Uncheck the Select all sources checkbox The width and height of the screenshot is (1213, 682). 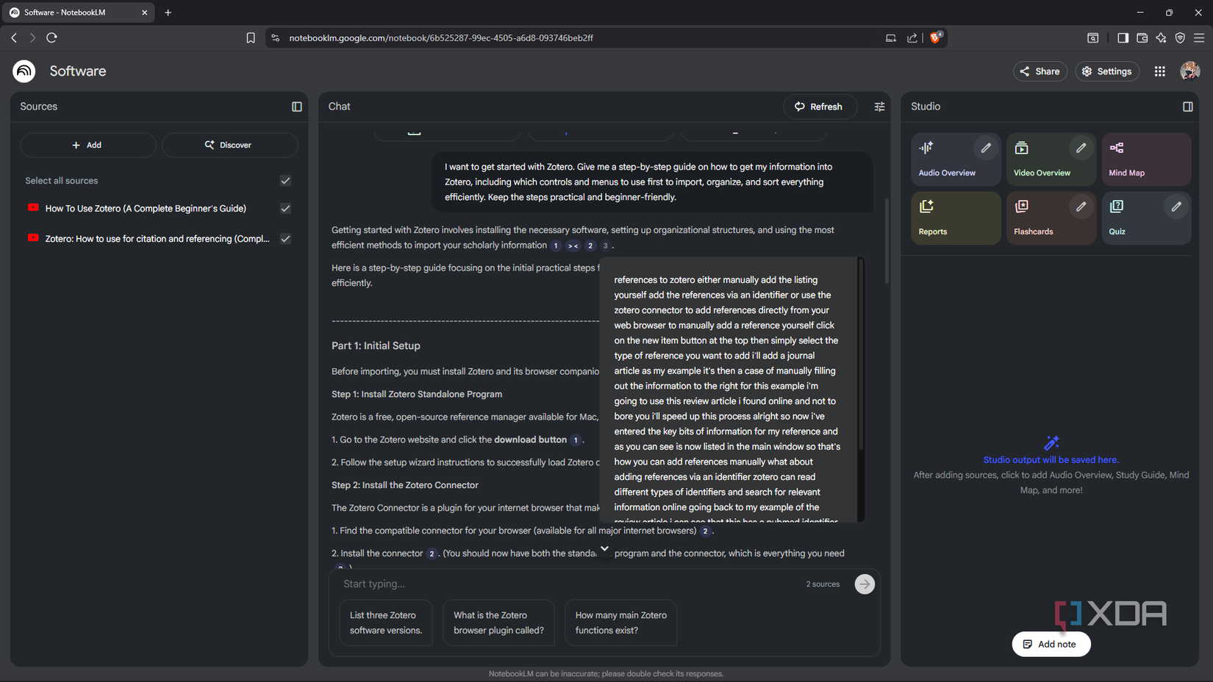[x=285, y=180]
